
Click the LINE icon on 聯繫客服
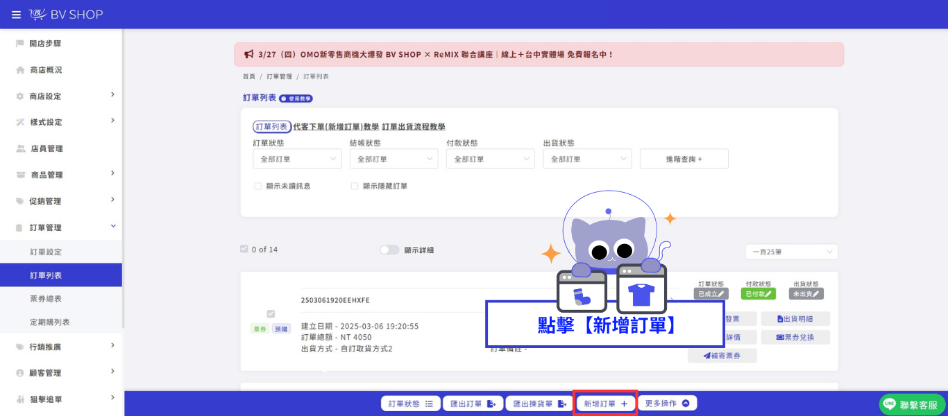[x=889, y=405]
